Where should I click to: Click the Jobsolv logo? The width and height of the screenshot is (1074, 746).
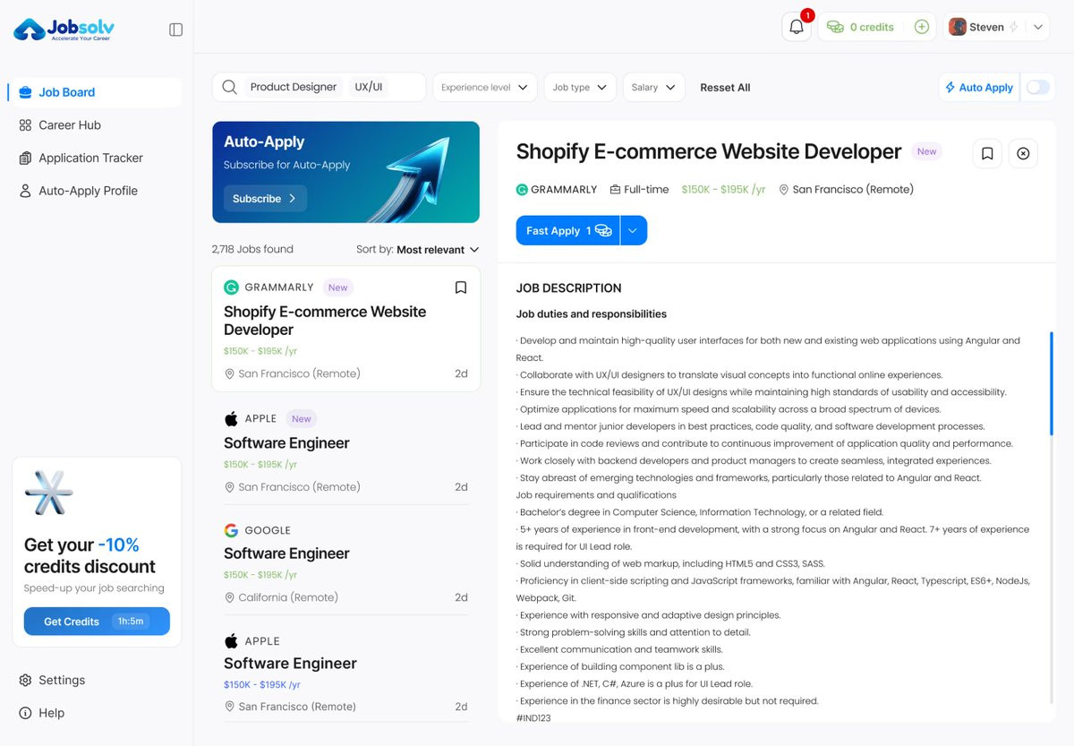point(64,30)
